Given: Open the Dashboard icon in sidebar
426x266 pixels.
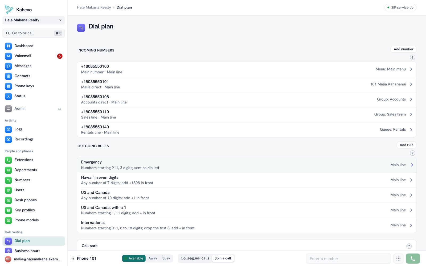Looking at the screenshot, I should click(8, 46).
